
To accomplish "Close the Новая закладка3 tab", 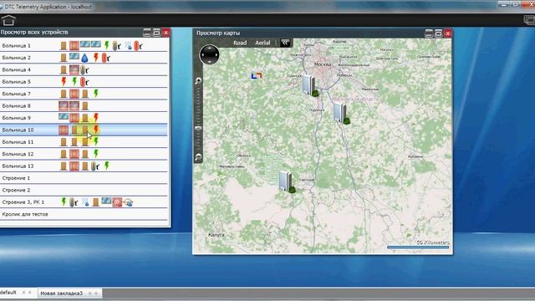I will [89, 293].
